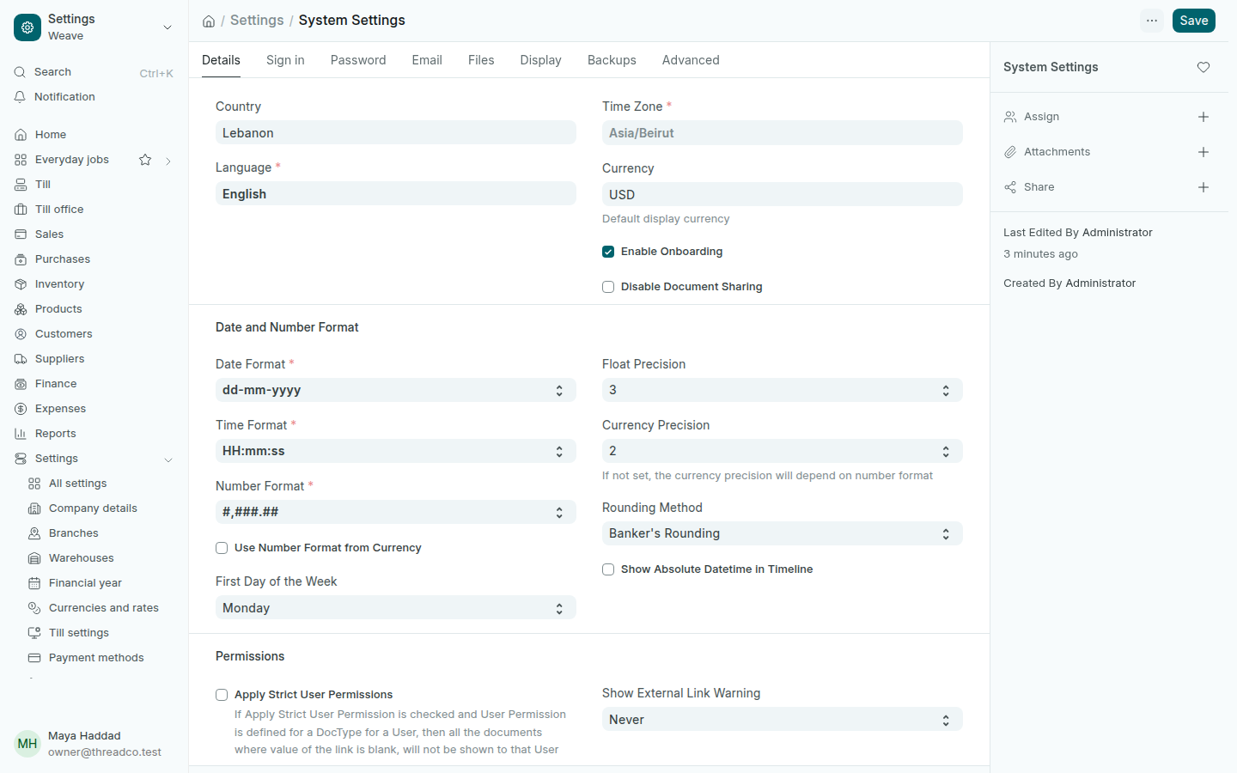The image size is (1237, 773).
Task: Click the Purchases sidebar icon
Action: coord(21,259)
